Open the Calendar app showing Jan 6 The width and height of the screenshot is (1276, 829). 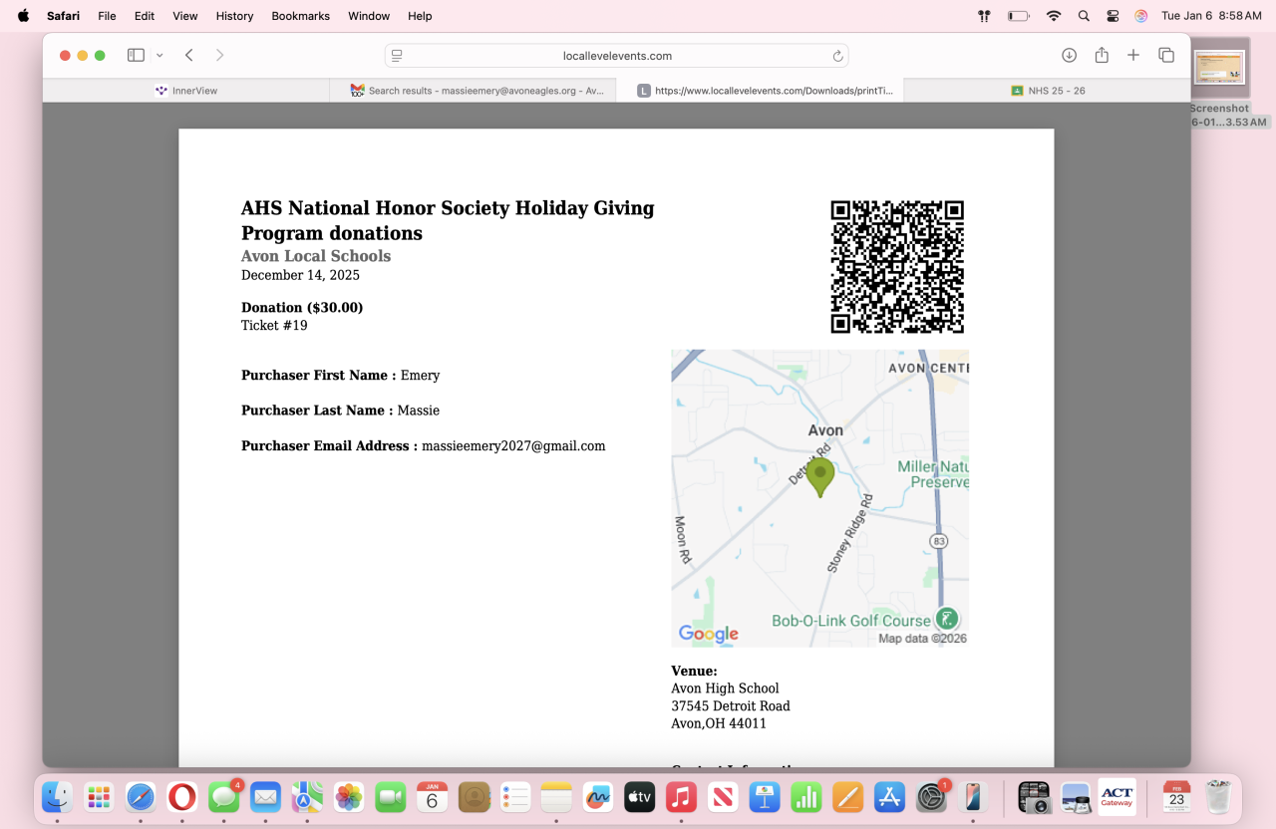(x=432, y=797)
